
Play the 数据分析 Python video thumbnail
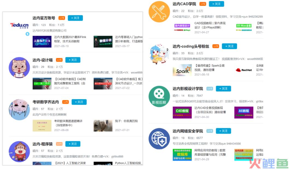(103, 42)
